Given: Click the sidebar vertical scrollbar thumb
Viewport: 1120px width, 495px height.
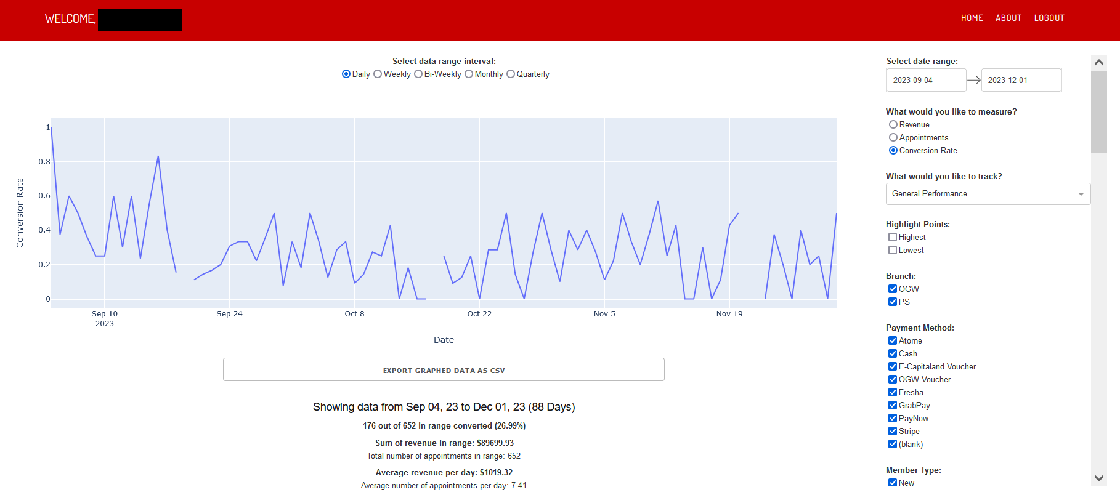Looking at the screenshot, I should click(1098, 111).
